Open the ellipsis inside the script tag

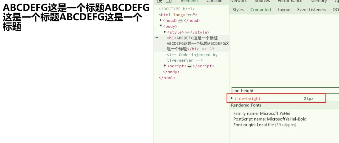[189, 66]
